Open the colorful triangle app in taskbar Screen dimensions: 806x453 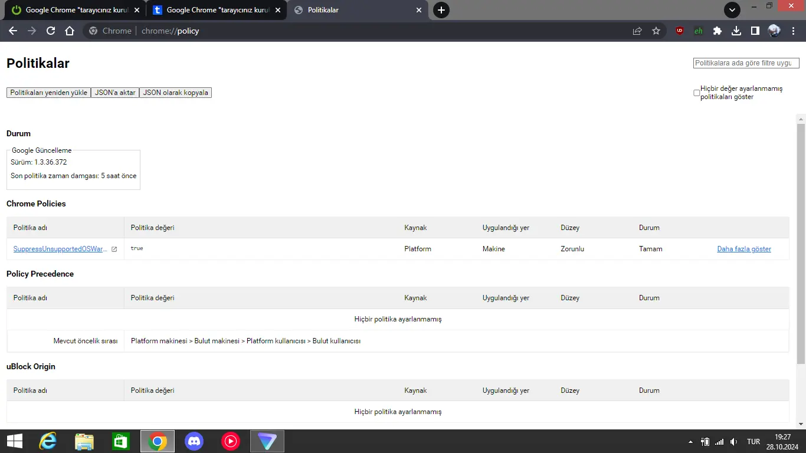point(267,441)
